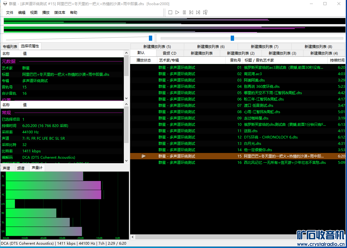Click the status bar playback time 2:29 / 6:20

[117, 243]
